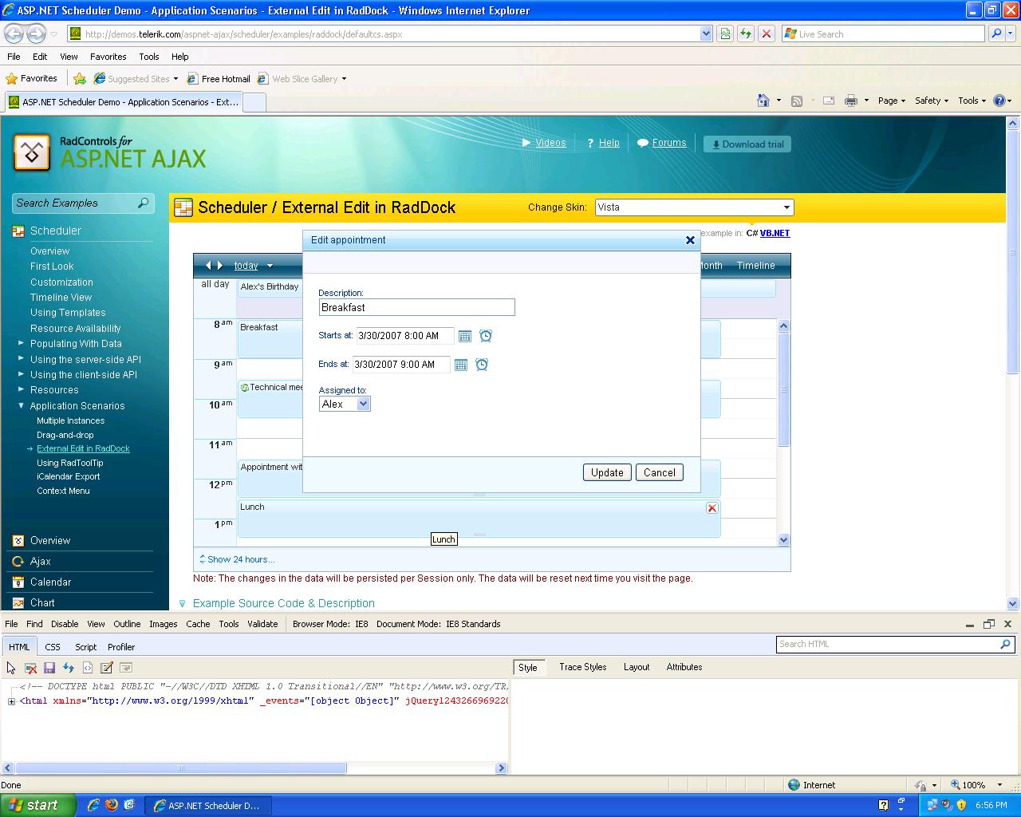1021x817 pixels.
Task: Expand the html node in DOM tree
Action: click(x=11, y=701)
